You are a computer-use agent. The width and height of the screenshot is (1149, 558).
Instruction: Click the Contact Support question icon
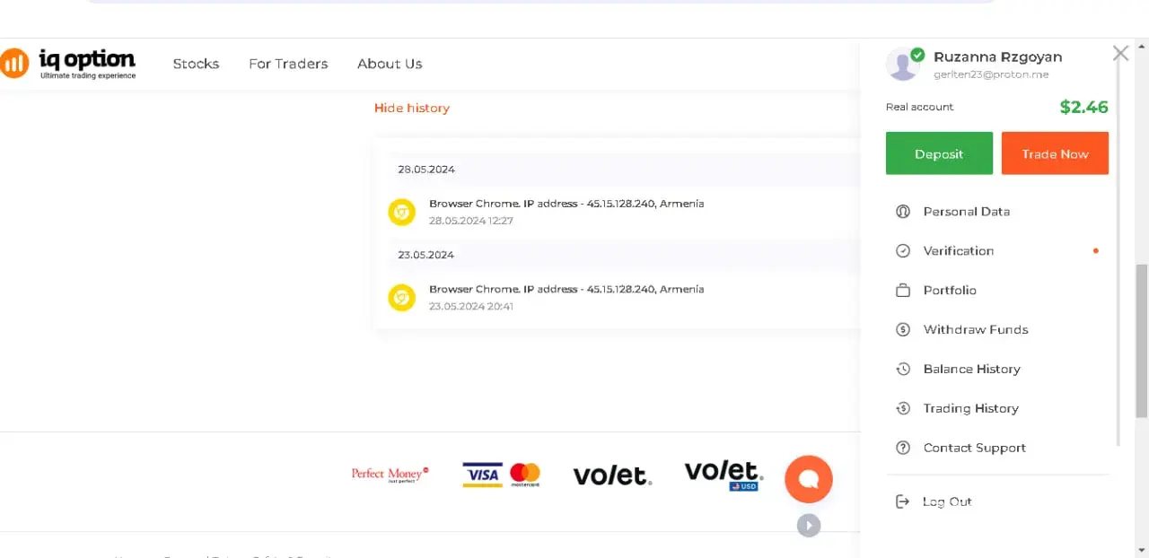click(x=903, y=449)
